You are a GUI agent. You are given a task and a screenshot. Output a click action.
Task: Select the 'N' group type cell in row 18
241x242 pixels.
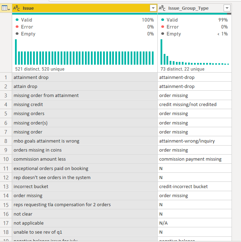194,232
